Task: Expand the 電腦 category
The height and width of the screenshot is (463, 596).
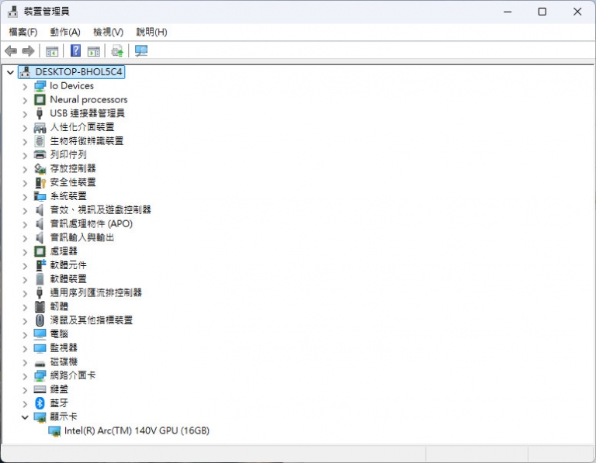Action: [x=25, y=334]
